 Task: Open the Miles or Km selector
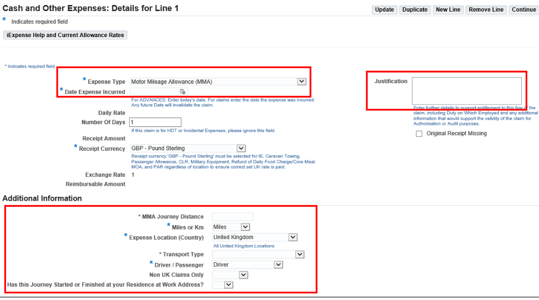[231, 227]
